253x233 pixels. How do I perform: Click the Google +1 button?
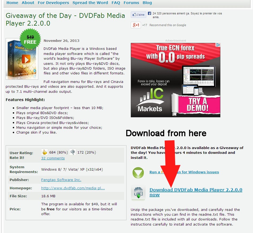(136, 25)
